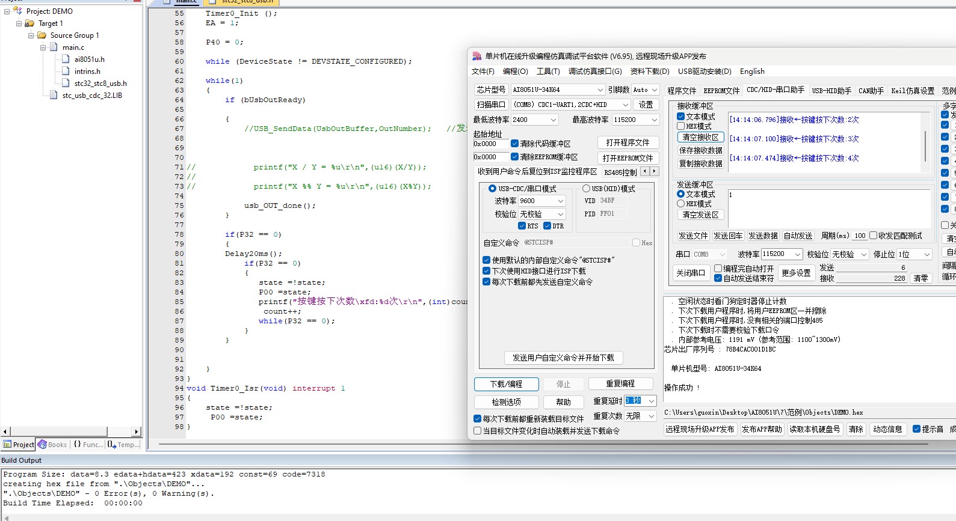Viewport: 956px width, 521px height.
Task: Toggle the 提示音 checkbox
Action: point(916,429)
